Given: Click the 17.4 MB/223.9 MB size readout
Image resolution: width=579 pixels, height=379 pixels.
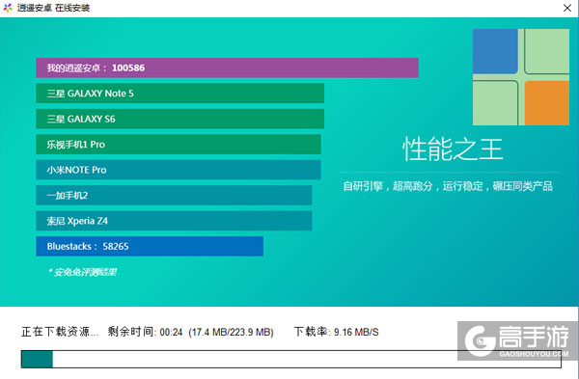Looking at the screenshot, I should [x=232, y=332].
